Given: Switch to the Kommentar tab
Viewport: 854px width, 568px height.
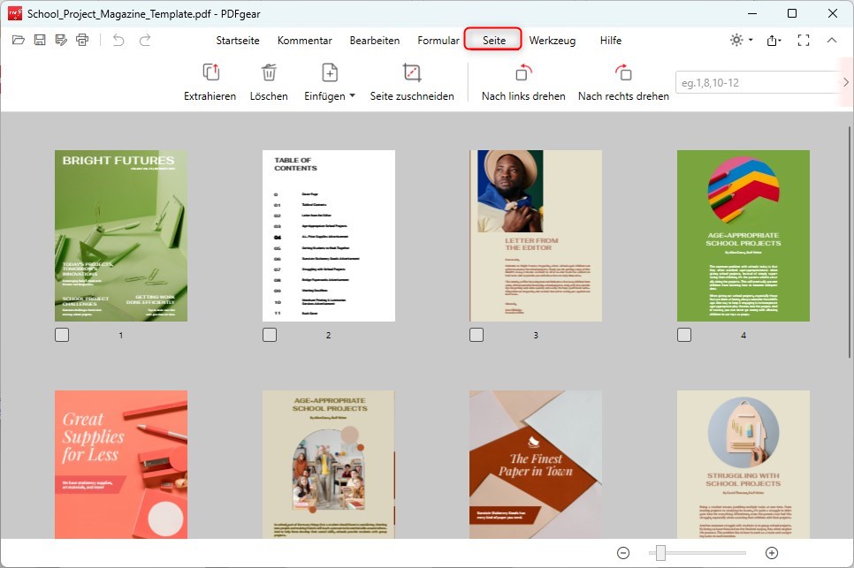Looking at the screenshot, I should pos(304,41).
